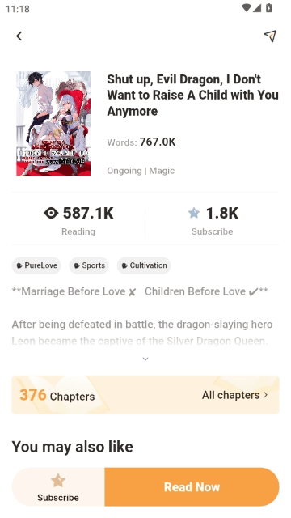This screenshot has width=291, height=518.
Task: Tap the back arrow icon
Action: point(19,36)
